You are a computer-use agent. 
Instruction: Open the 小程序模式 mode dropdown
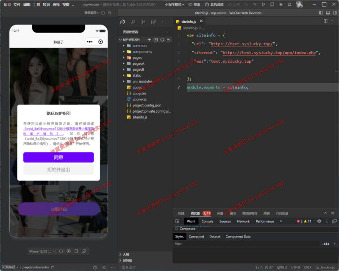[x=174, y=4]
